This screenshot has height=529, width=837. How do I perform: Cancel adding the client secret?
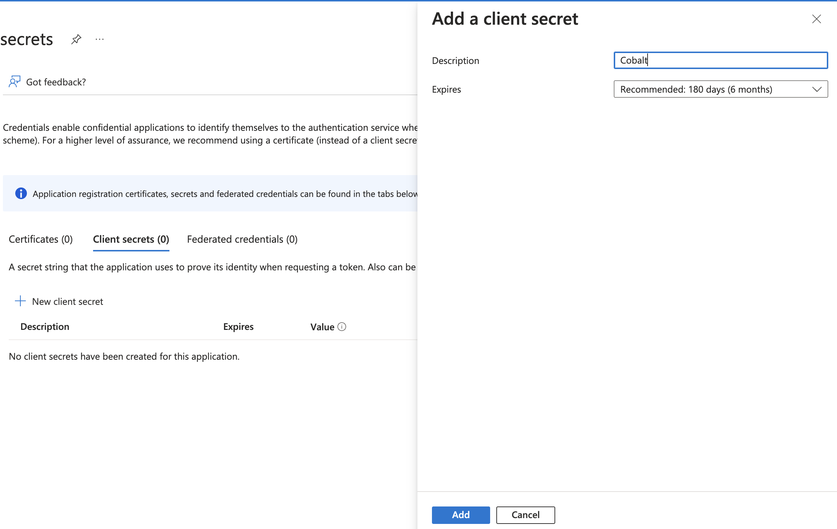[x=525, y=515]
